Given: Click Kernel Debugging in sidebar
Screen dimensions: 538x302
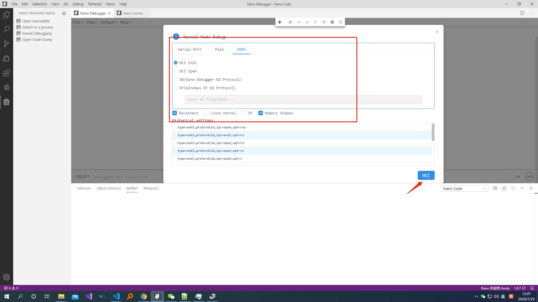Looking at the screenshot, I should [x=37, y=34].
